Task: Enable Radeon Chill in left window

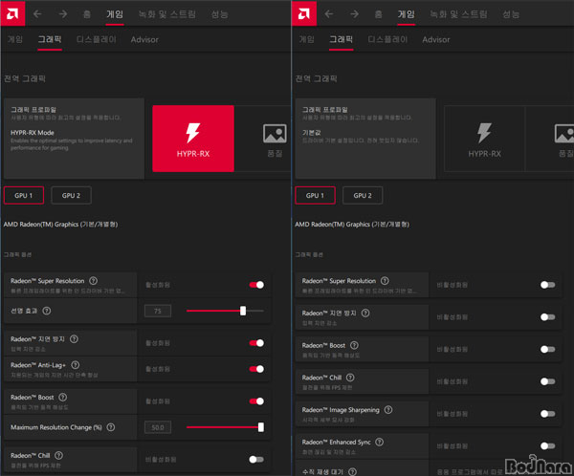Action: pos(256,459)
